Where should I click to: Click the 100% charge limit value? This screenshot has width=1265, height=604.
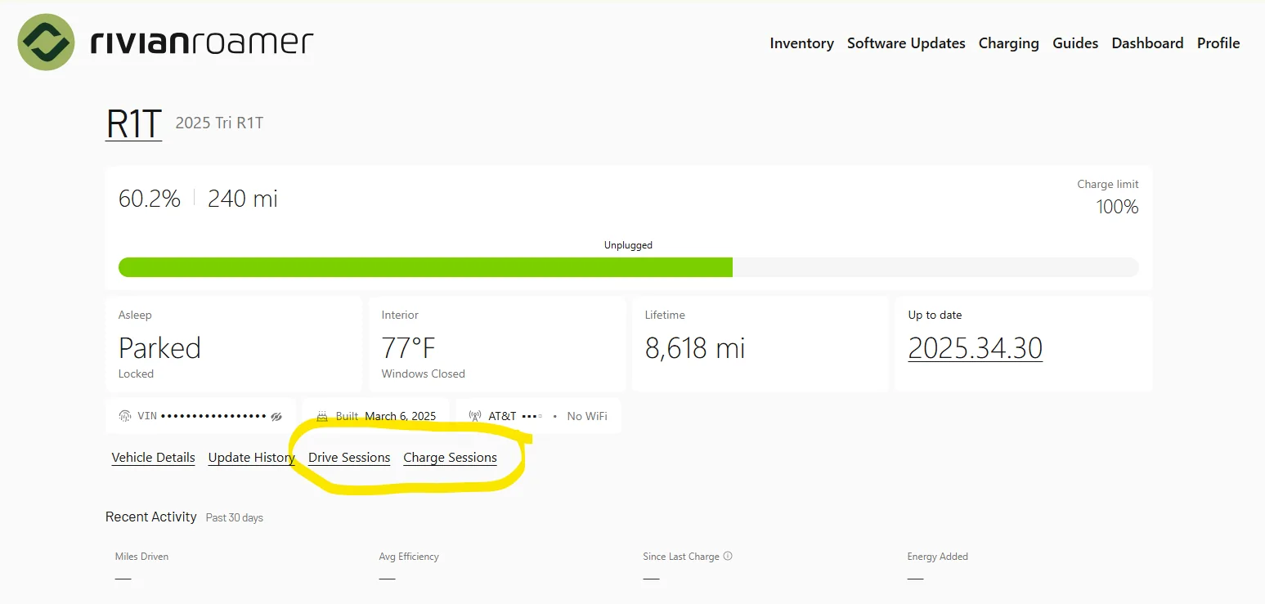pyautogui.click(x=1117, y=207)
